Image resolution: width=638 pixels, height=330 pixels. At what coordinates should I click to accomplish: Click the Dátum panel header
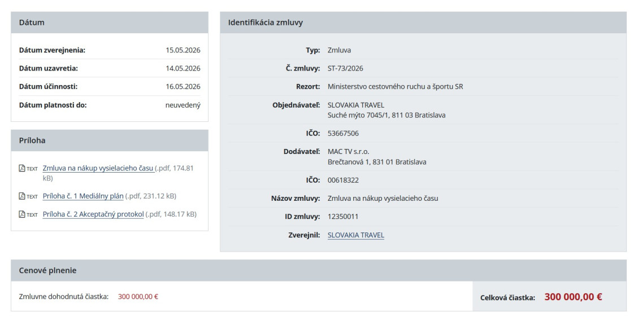[x=110, y=23]
